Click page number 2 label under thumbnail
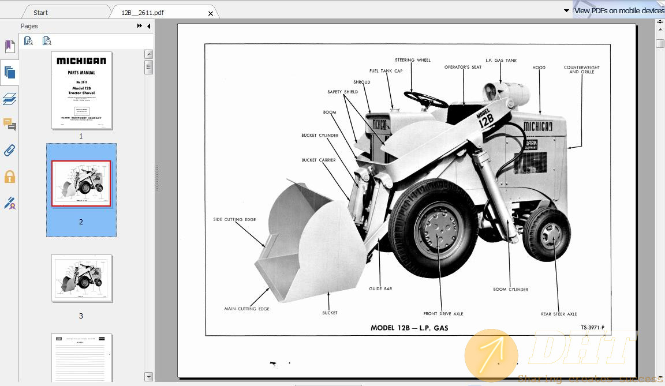This screenshot has width=665, height=386. [81, 222]
